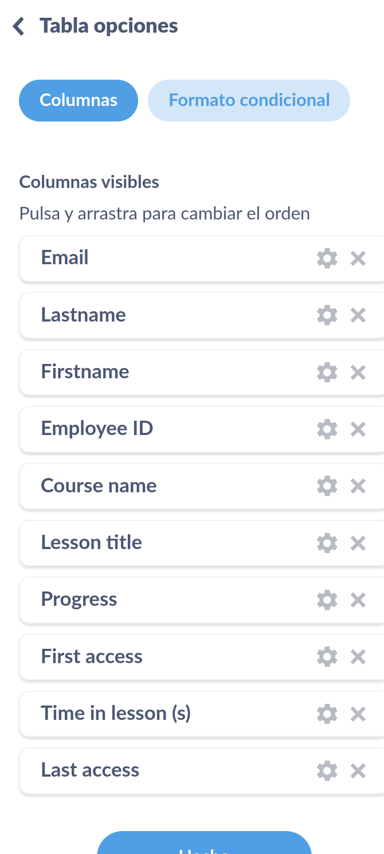The image size is (384, 854).
Task: Open settings for the Last access column
Action: [327, 770]
